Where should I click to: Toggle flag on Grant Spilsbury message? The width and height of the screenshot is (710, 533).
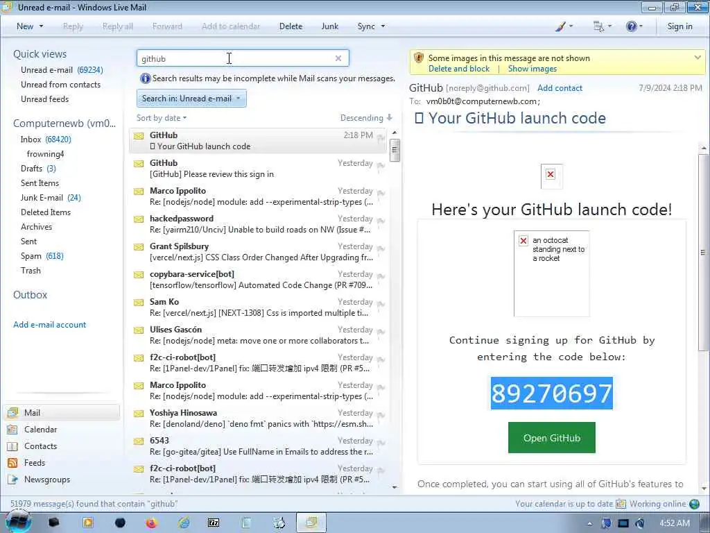pyautogui.click(x=381, y=248)
